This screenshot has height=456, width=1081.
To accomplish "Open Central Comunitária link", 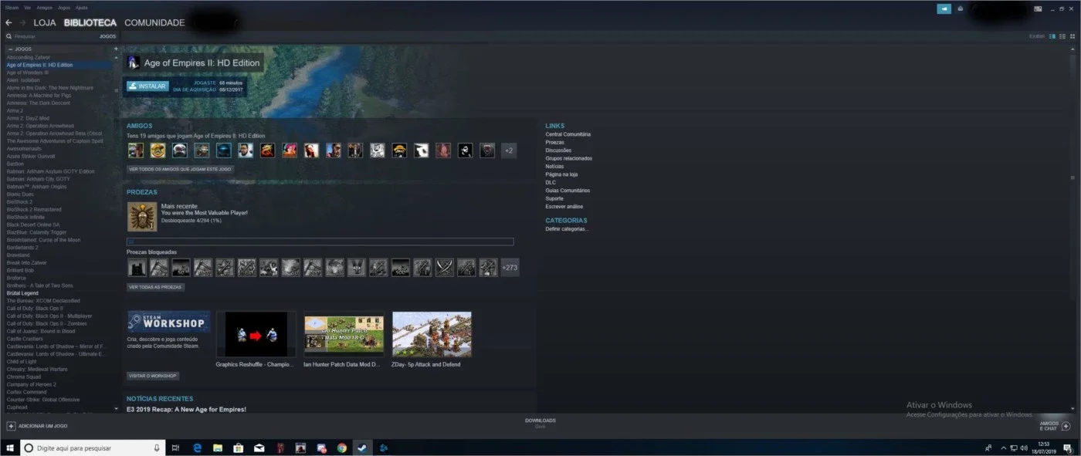I will (x=568, y=134).
